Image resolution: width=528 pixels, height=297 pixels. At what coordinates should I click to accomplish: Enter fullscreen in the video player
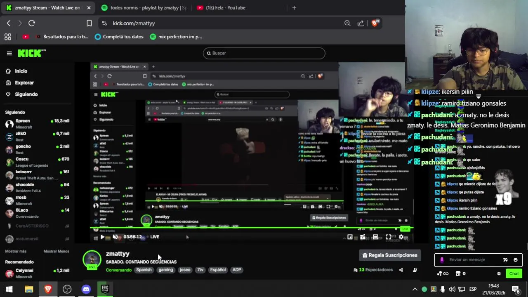point(388,237)
